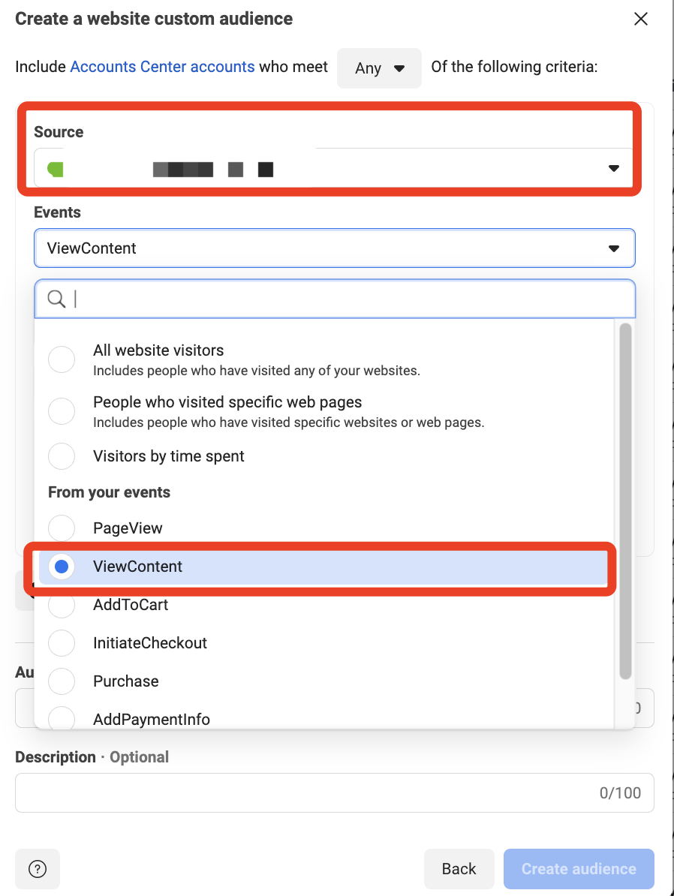Select Visitors by time spent option
This screenshot has width=674, height=896.
point(62,456)
